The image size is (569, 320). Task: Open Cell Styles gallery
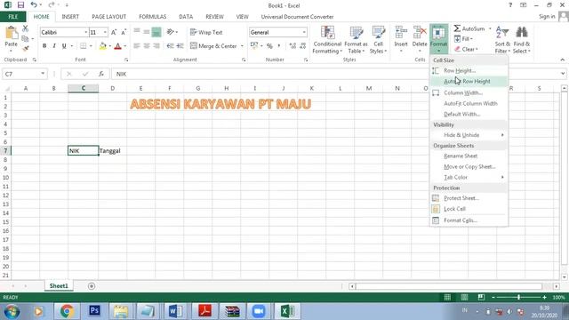coord(378,40)
